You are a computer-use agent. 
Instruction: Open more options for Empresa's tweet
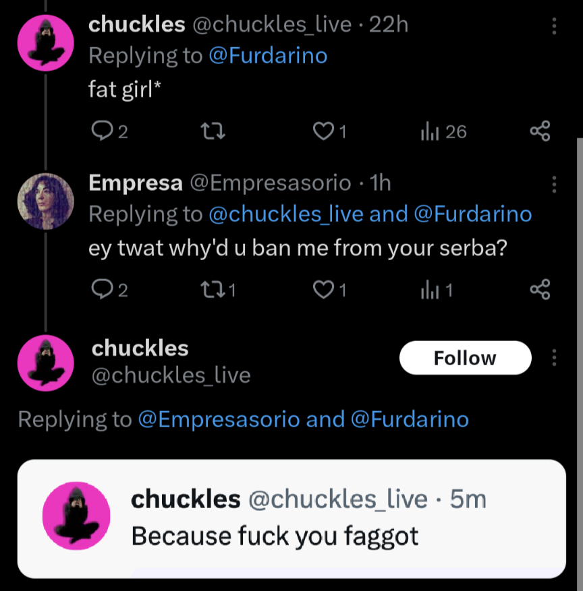point(554,184)
